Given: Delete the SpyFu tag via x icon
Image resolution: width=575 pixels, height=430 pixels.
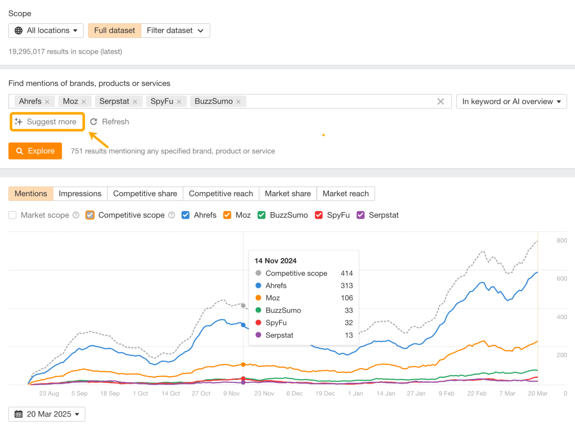Looking at the screenshot, I should pos(179,102).
